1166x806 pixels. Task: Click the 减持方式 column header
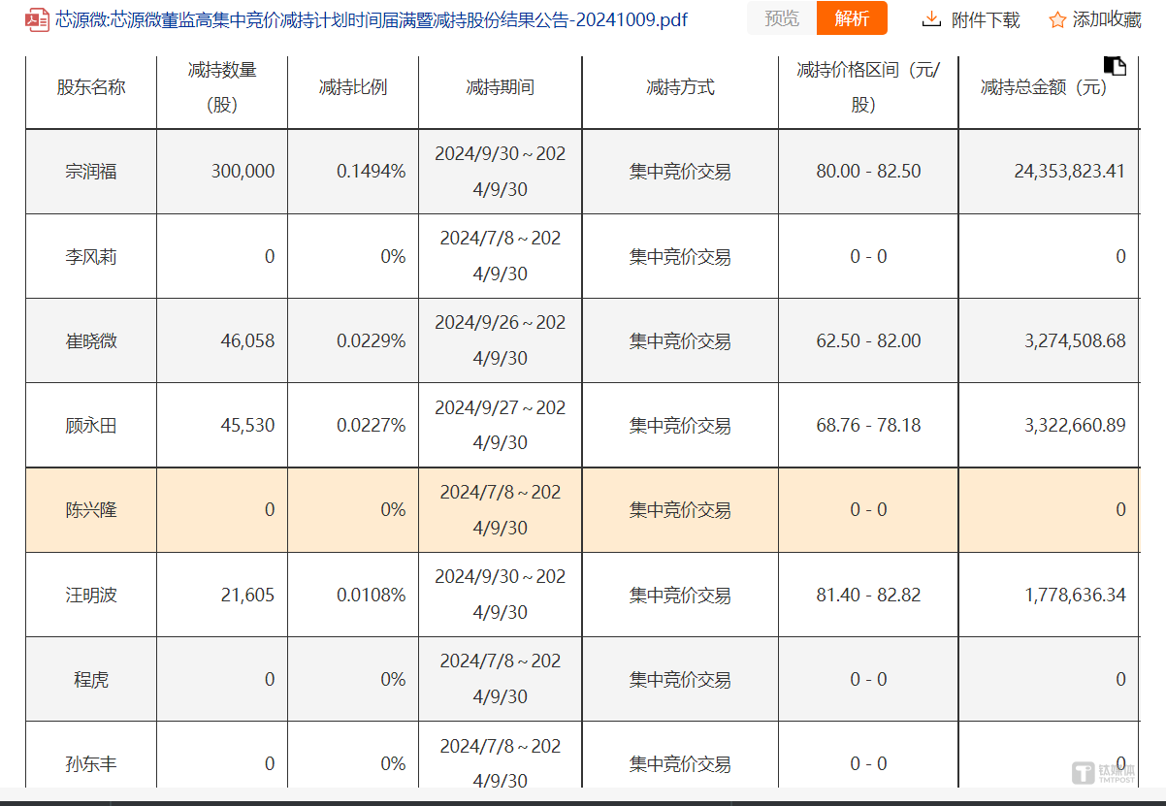(680, 86)
